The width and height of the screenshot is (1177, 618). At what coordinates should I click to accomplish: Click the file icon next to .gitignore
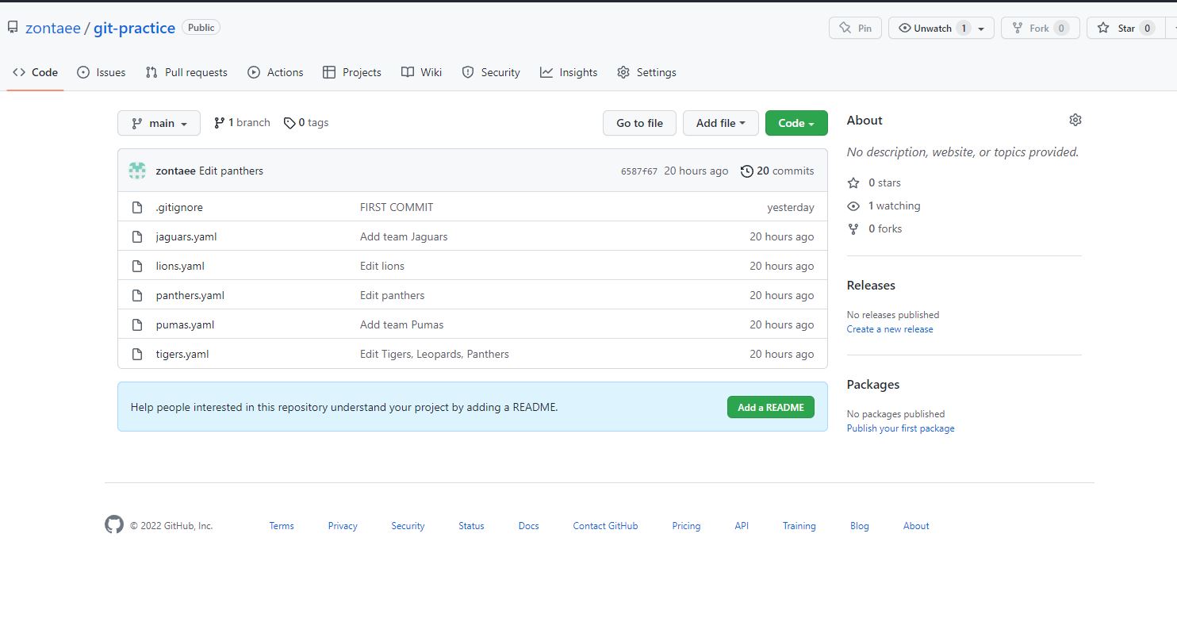(x=137, y=207)
